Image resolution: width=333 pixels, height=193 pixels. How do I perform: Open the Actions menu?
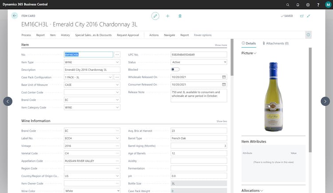click(154, 35)
